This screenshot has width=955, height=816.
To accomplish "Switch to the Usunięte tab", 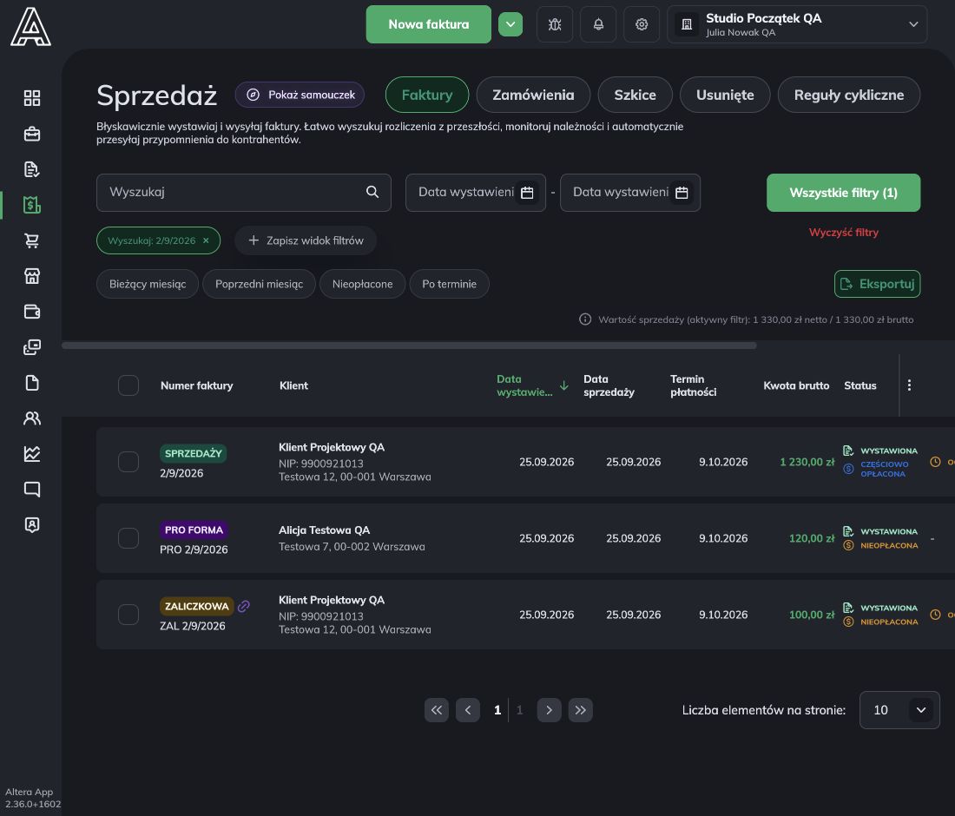I will (725, 95).
